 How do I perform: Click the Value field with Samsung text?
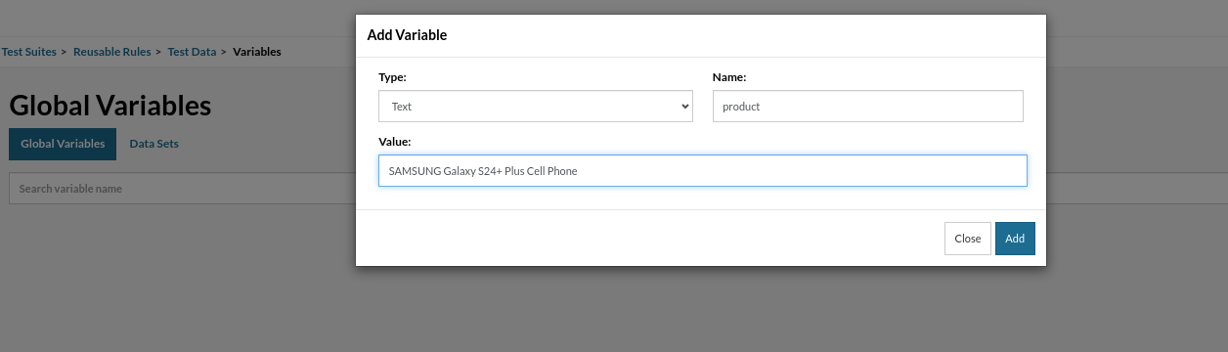click(x=703, y=170)
